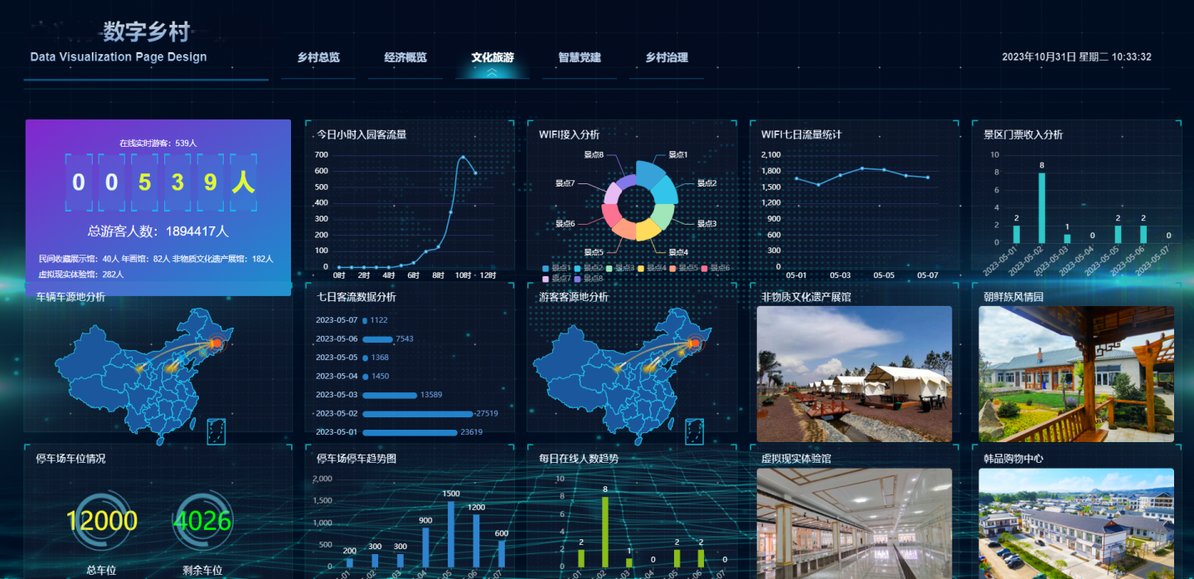Click the 总车位 circular gauge showing 12000
This screenshot has height=579, width=1194.
(101, 521)
